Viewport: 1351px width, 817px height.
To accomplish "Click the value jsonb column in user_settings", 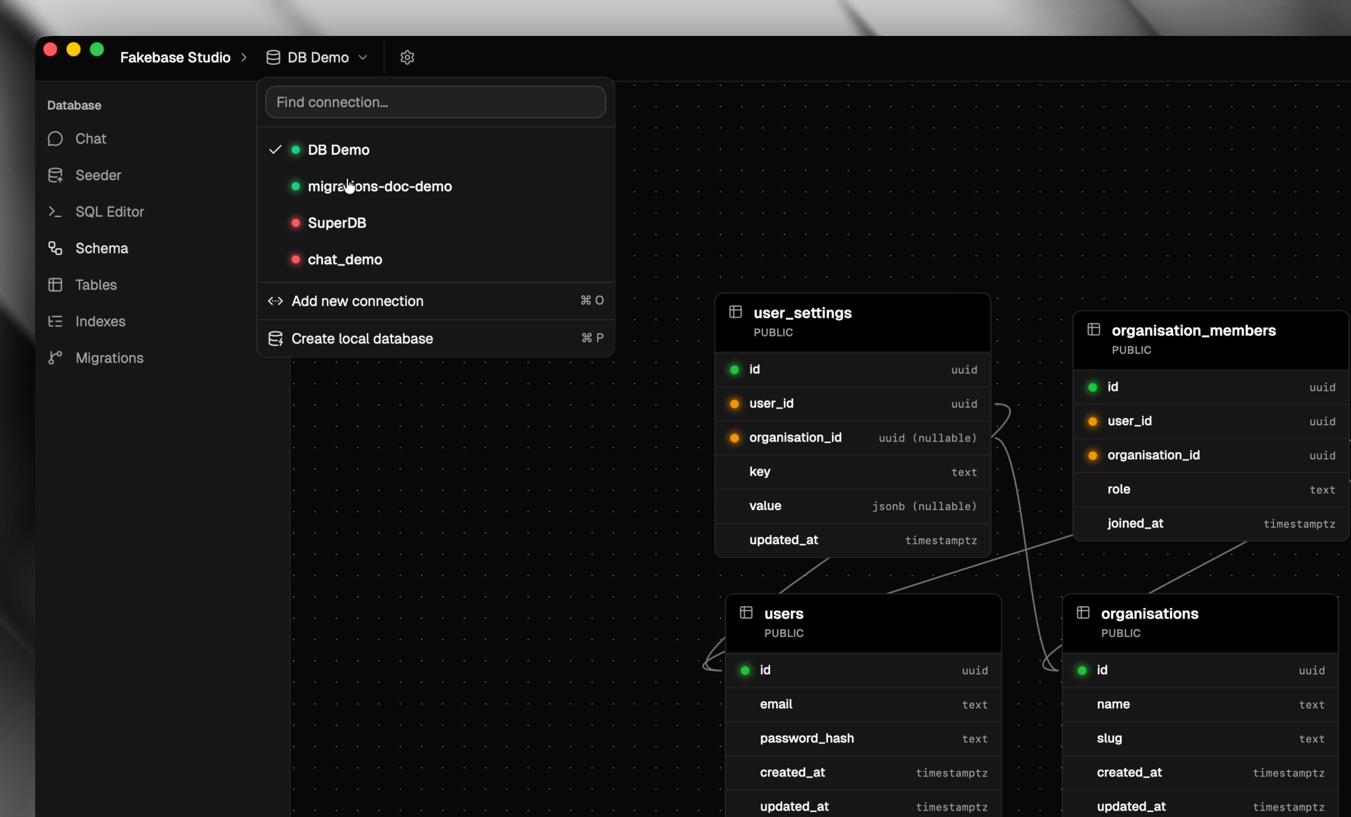I will click(853, 506).
